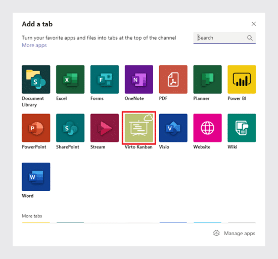Choose the Forms app icon
The height and width of the screenshot is (259, 278).
pyautogui.click(x=105, y=80)
